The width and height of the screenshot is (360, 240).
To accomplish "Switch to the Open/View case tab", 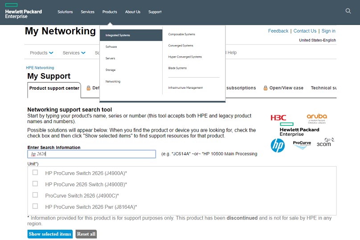I will [286, 88].
